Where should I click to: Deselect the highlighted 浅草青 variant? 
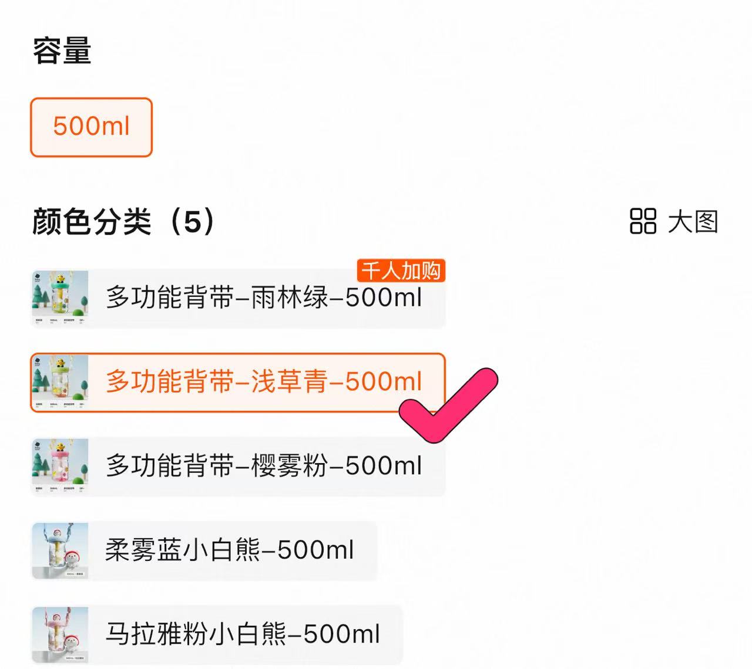[x=264, y=381]
